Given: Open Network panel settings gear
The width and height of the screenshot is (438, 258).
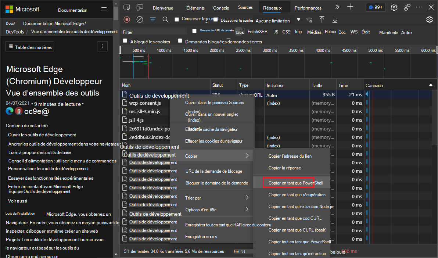Looking at the screenshot, I should pyautogui.click(x=429, y=19).
